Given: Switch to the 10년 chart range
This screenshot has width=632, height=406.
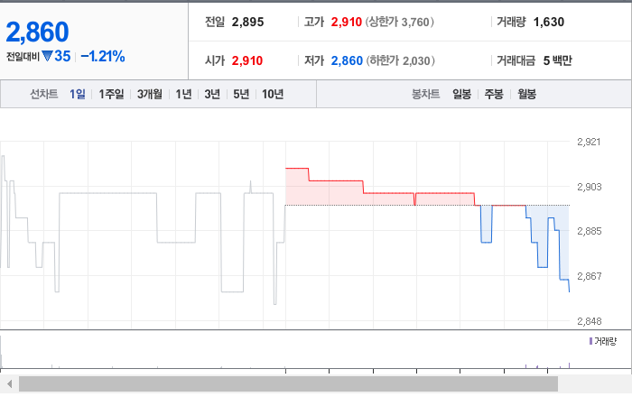Looking at the screenshot, I should click(x=273, y=94).
